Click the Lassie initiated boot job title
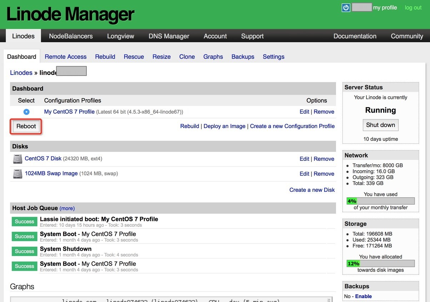The image size is (430, 302). tap(99, 219)
